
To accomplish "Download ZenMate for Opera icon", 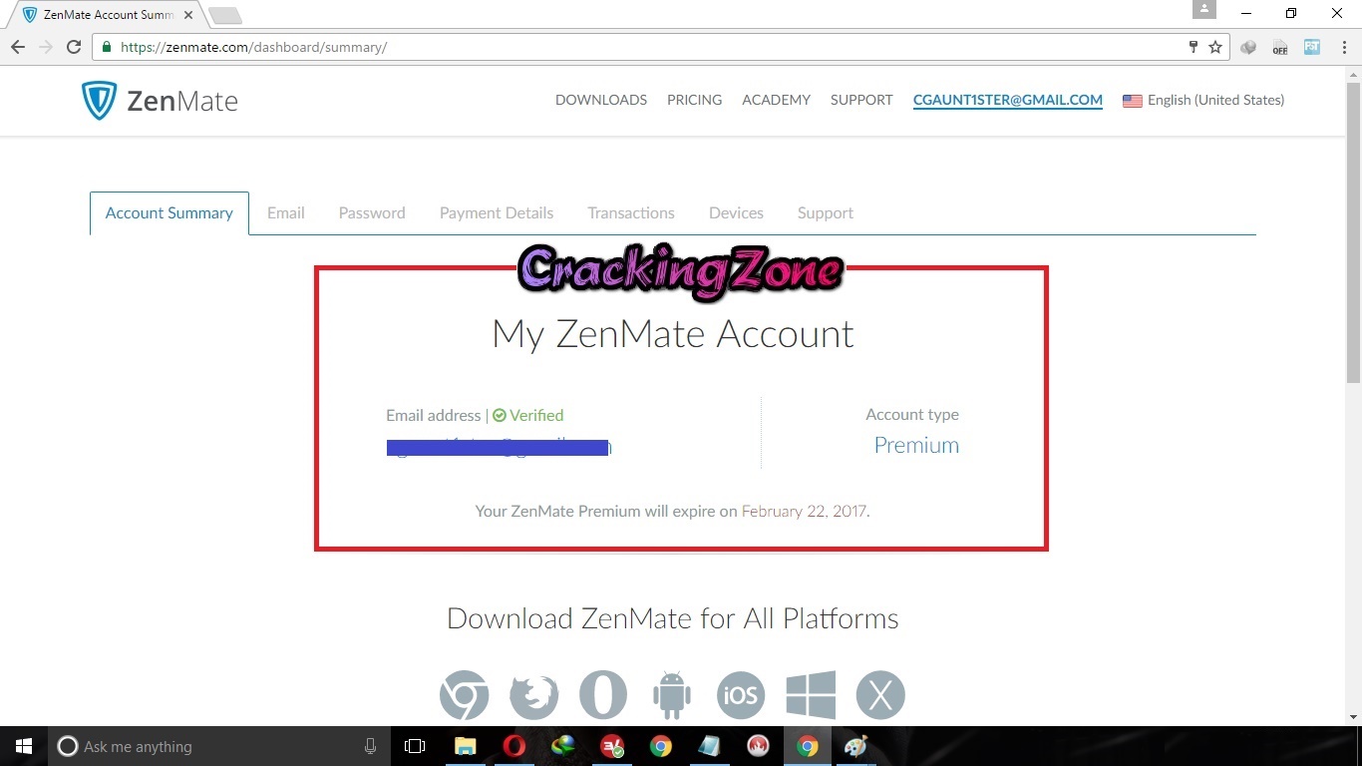I will (x=603, y=695).
